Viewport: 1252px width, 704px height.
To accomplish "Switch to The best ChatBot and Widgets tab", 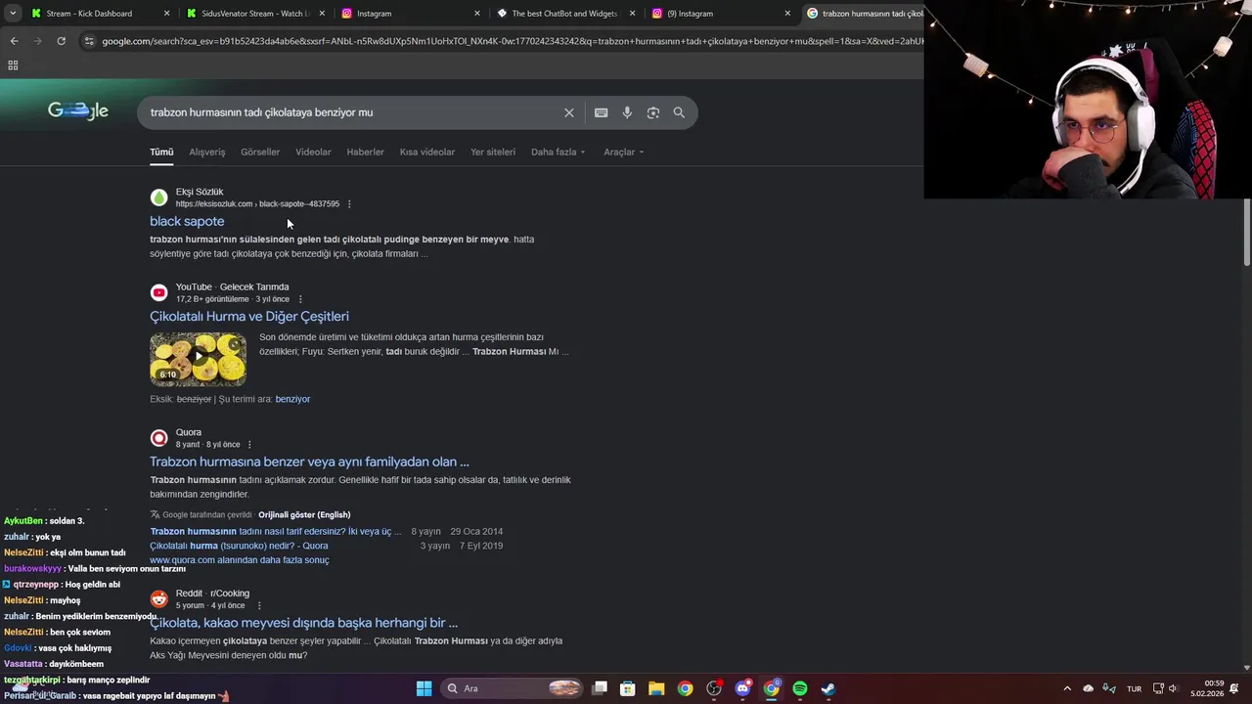I will (x=566, y=14).
